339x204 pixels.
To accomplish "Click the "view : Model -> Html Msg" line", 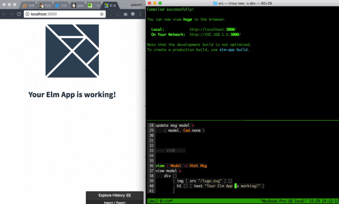I will [x=181, y=166].
